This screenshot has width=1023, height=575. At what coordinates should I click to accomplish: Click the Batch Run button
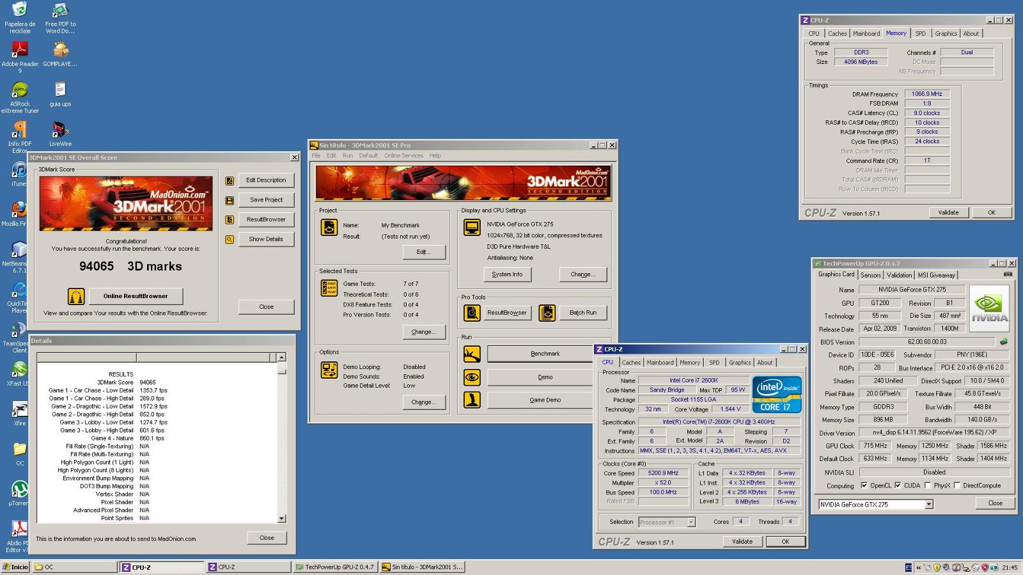(x=582, y=313)
